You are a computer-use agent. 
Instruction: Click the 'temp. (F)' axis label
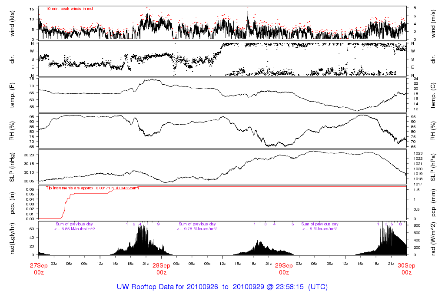12,95
